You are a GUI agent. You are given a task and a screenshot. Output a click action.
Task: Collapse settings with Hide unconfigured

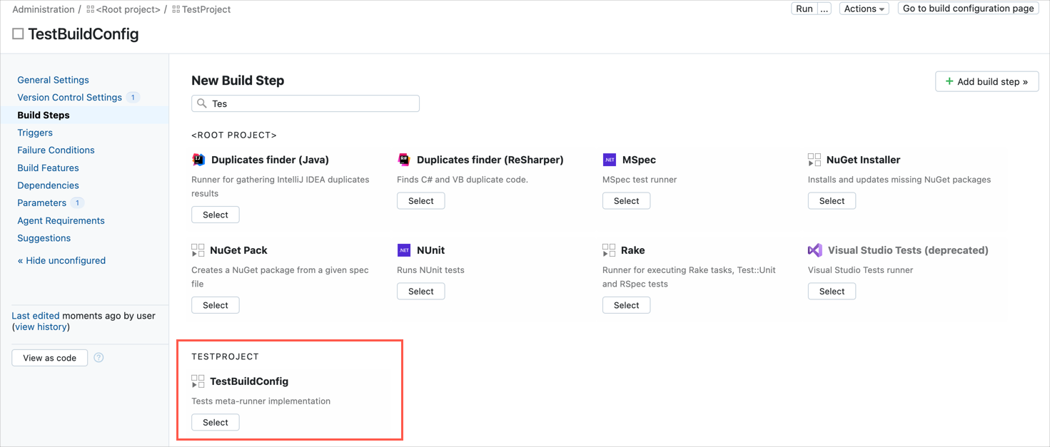coord(61,260)
